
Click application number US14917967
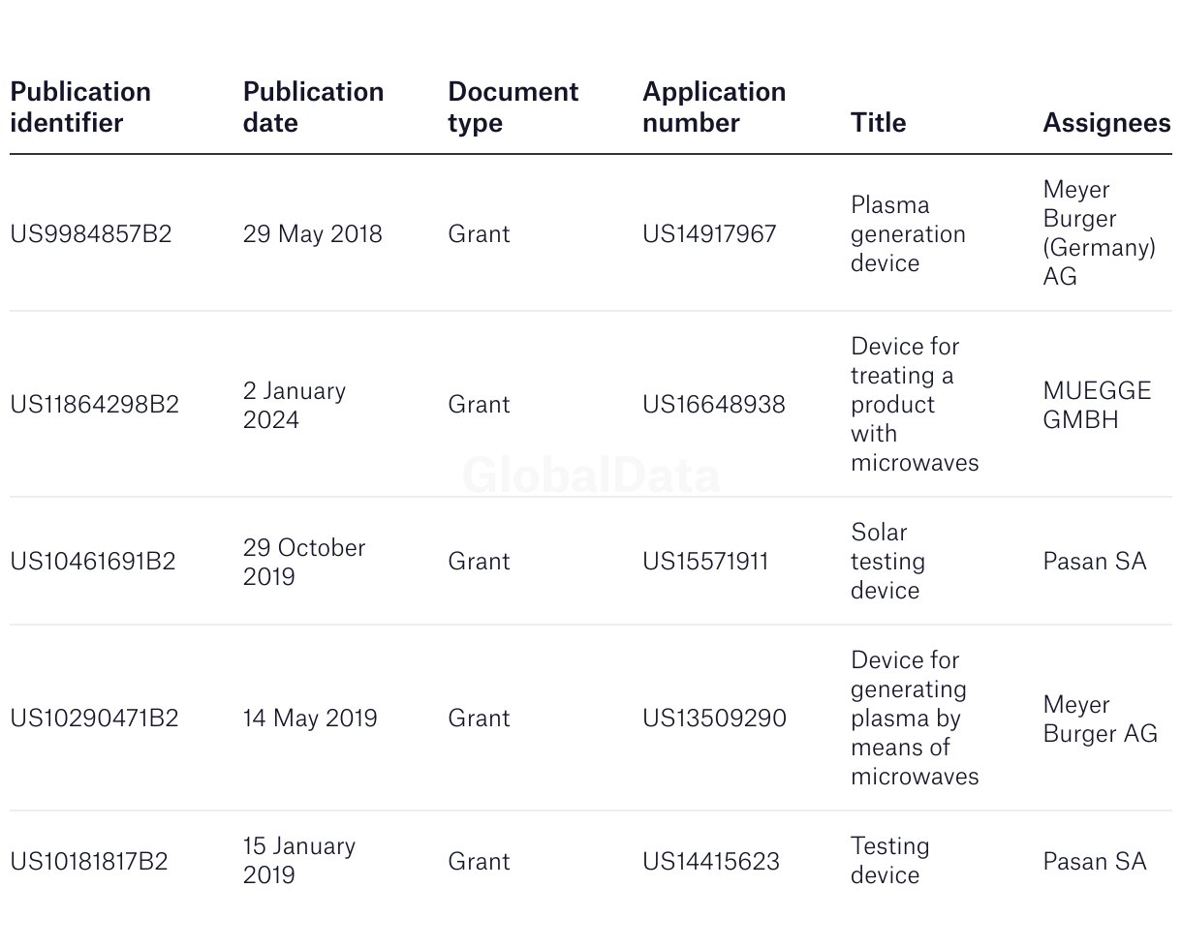tap(709, 233)
